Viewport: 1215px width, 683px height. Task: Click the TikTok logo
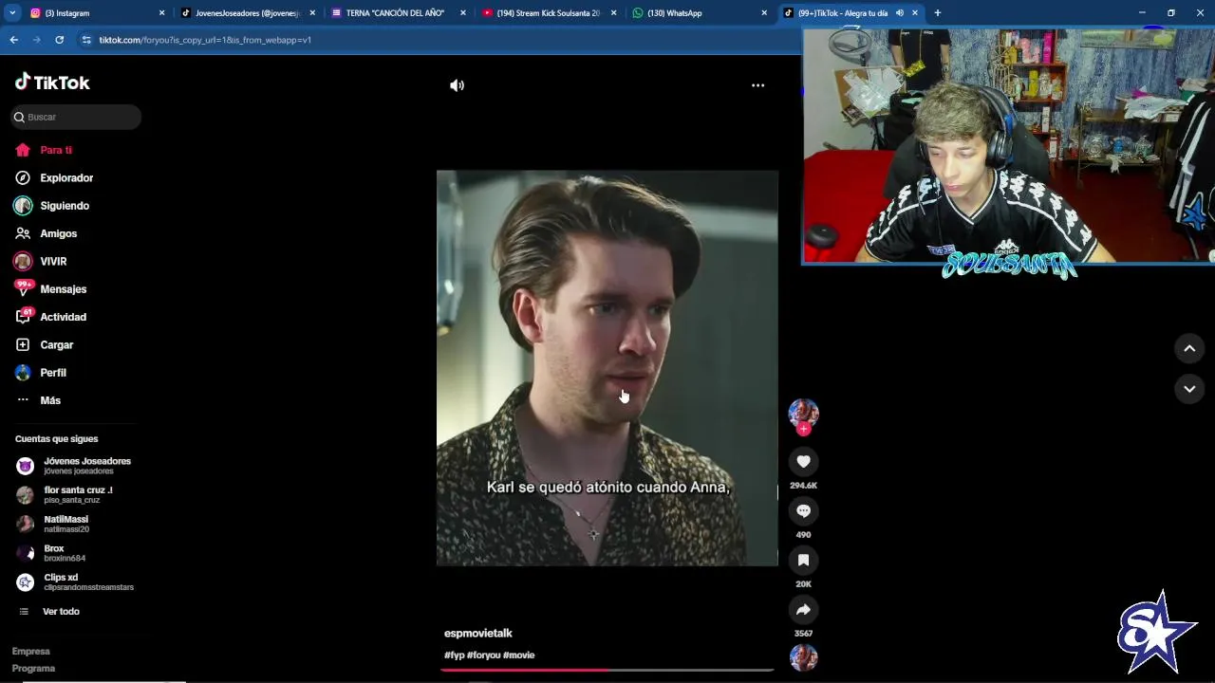tap(52, 83)
